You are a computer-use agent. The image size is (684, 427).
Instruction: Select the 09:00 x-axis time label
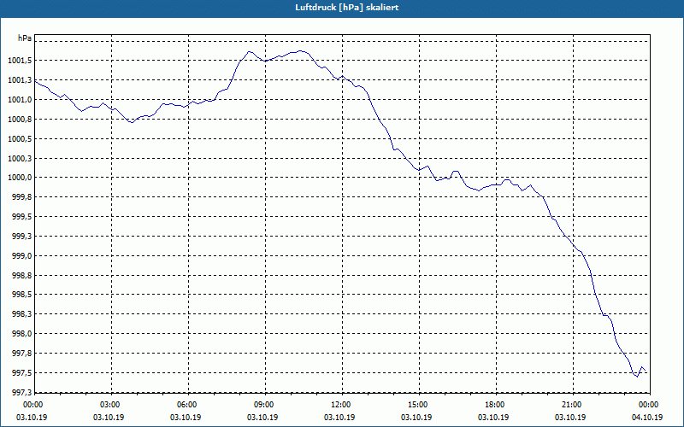coord(263,405)
